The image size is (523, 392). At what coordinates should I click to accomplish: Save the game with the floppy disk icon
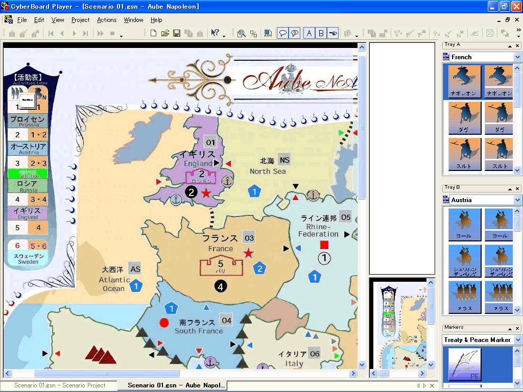click(177, 33)
